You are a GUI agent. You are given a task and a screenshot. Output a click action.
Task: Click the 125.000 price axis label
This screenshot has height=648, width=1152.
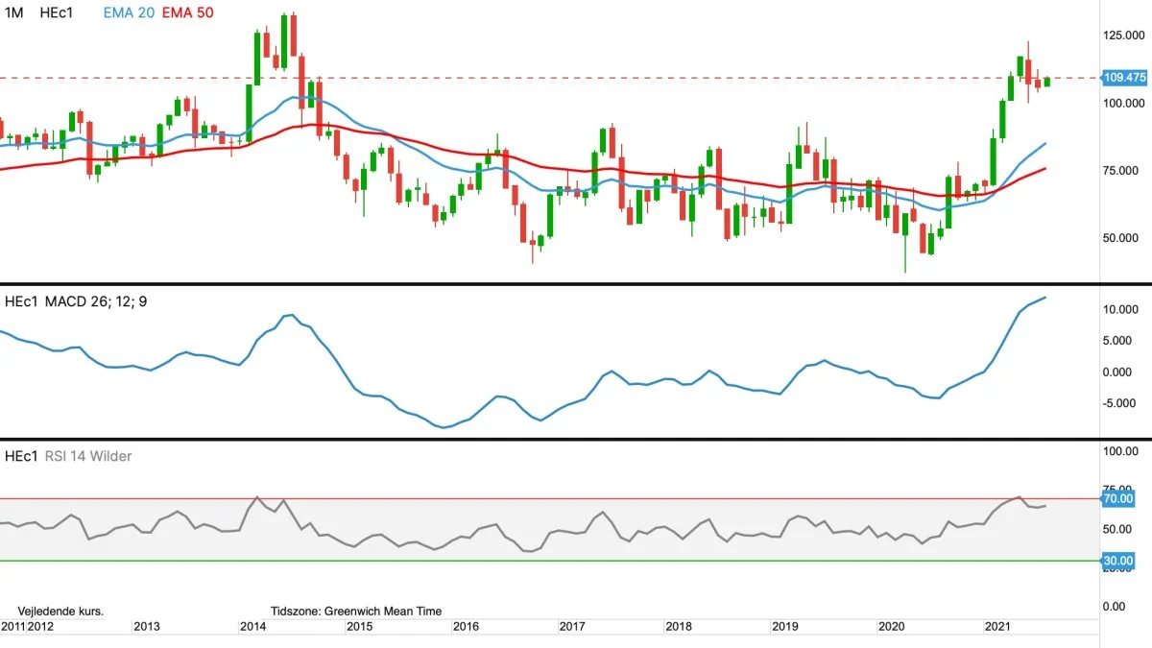(1125, 36)
